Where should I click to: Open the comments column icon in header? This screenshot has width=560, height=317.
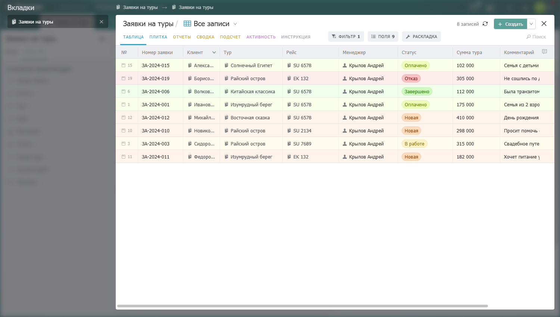pos(544,52)
